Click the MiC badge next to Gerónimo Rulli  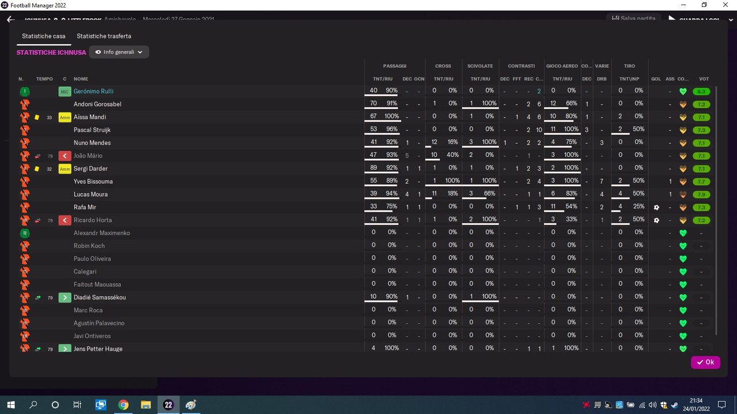[x=65, y=91]
